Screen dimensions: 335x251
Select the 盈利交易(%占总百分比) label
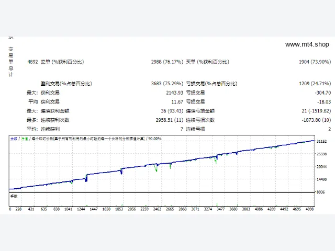pyautogui.click(x=66, y=84)
